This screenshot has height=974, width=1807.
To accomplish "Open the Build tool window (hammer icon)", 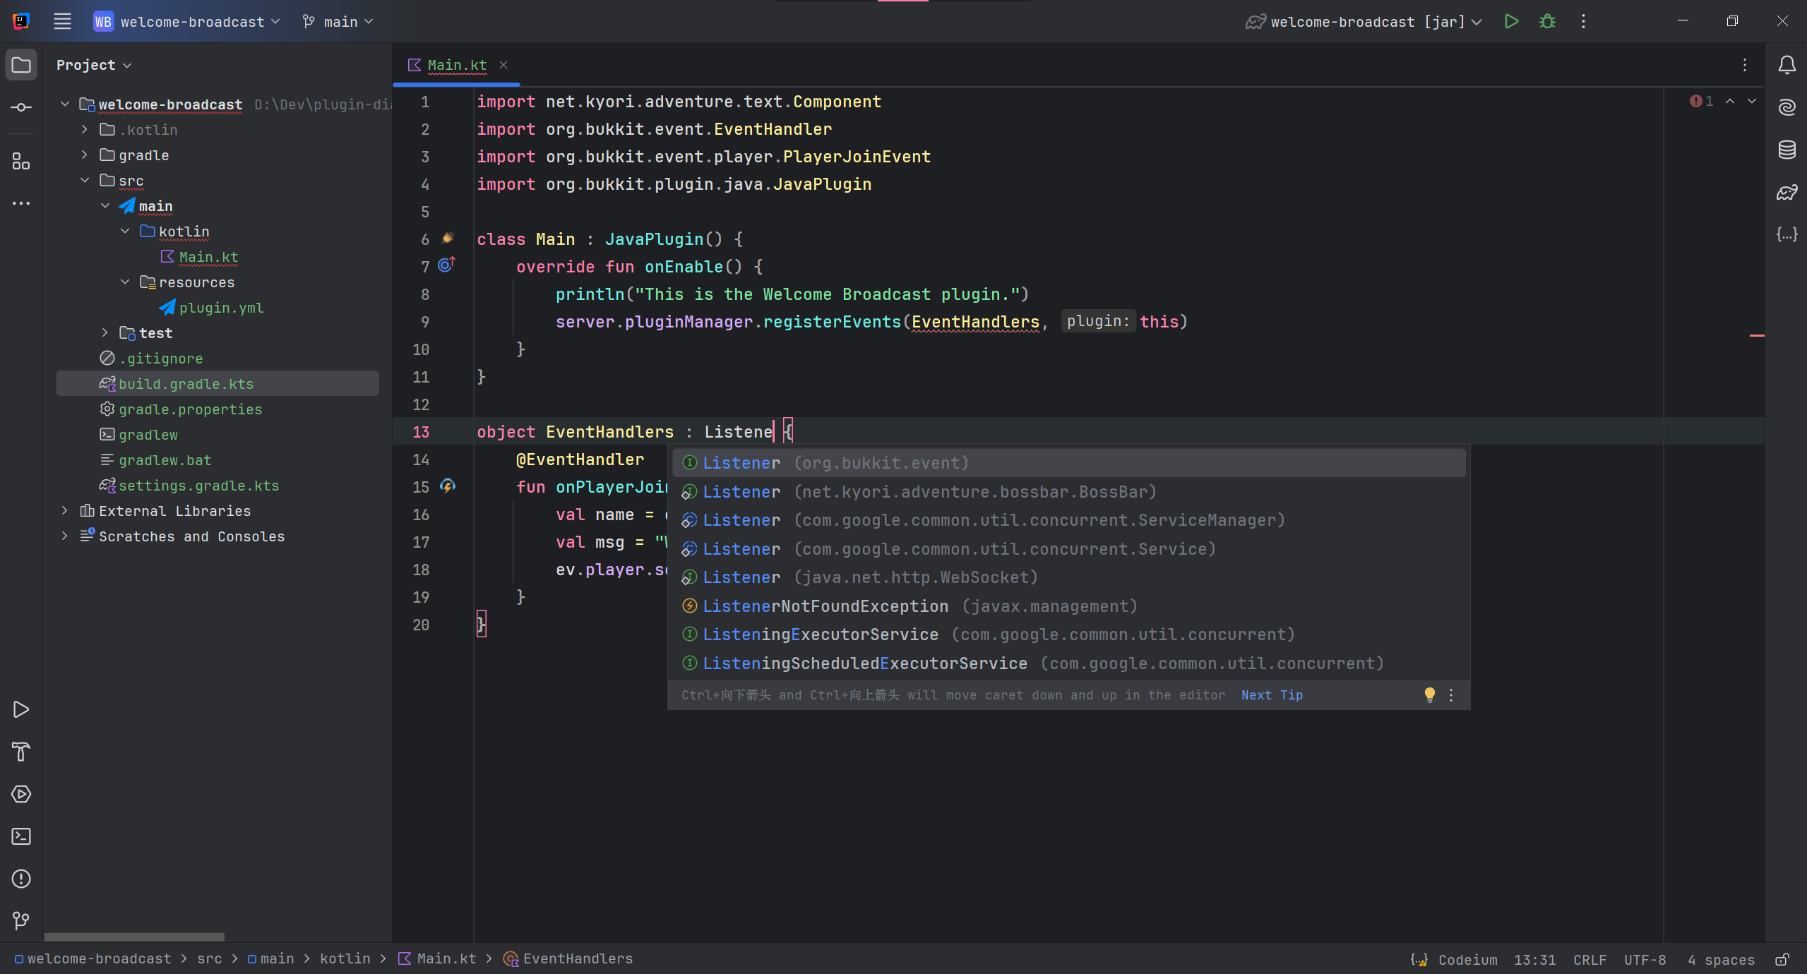I will (20, 752).
